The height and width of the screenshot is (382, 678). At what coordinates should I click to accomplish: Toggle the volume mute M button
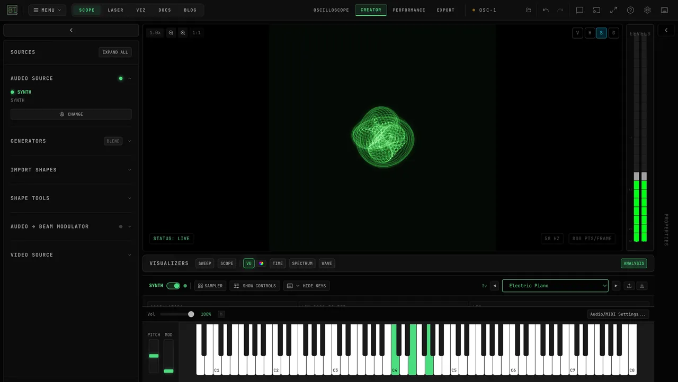[221, 314]
